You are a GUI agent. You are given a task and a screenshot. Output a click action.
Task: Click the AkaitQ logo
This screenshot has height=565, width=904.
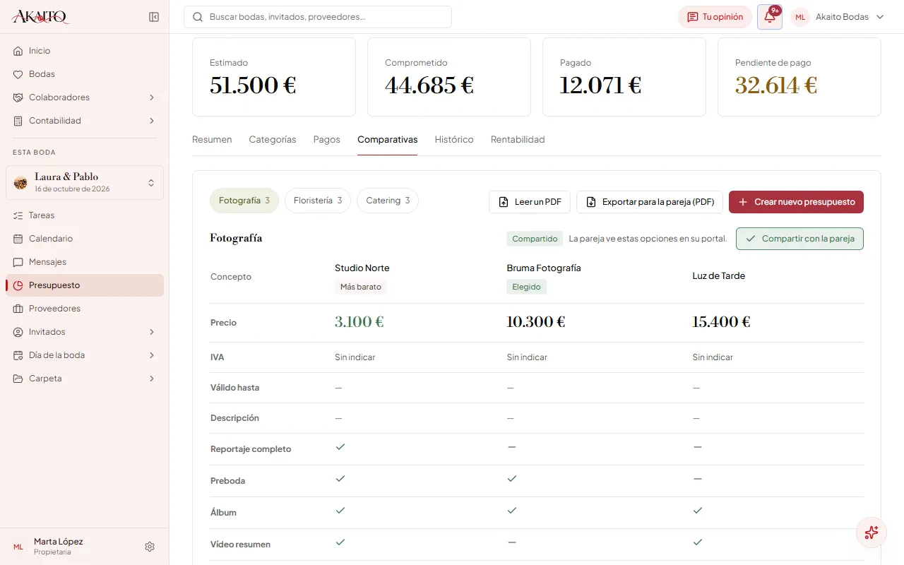click(x=41, y=17)
